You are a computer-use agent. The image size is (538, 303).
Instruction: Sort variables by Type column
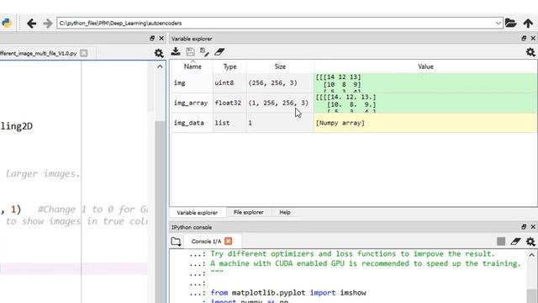(x=229, y=66)
